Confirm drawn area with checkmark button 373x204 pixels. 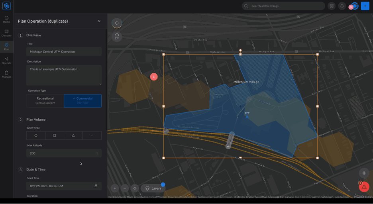[x=92, y=135]
